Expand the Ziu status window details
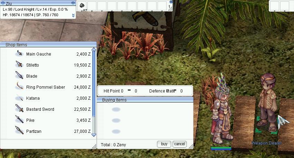Viewport: 294px width, 158px height. pos(73,15)
